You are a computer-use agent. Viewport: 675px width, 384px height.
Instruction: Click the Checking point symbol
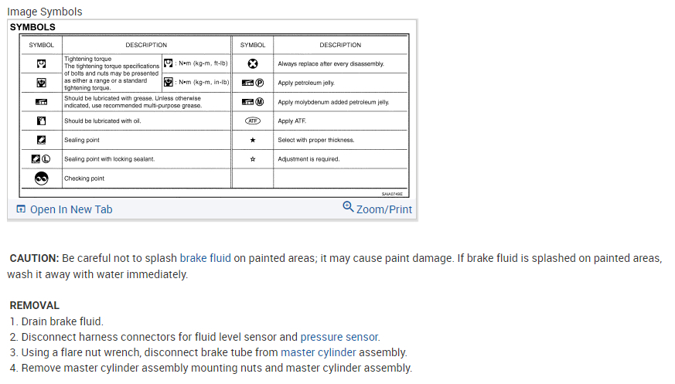click(x=42, y=178)
